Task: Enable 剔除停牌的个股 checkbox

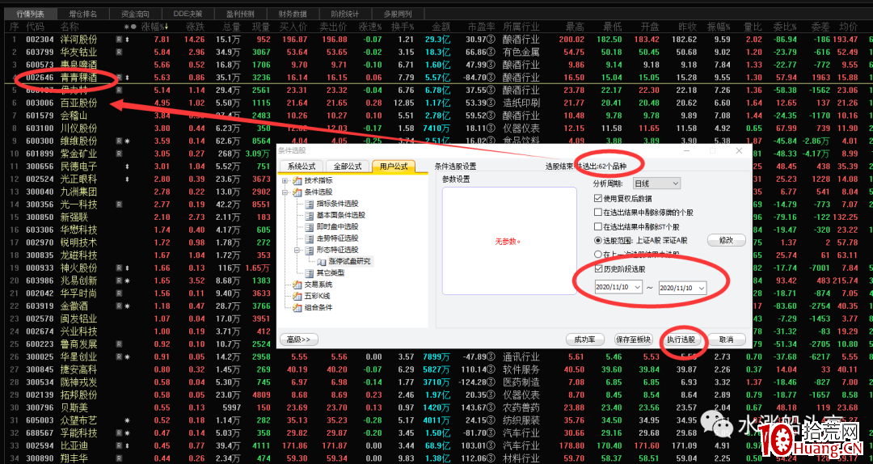Action: (598, 213)
